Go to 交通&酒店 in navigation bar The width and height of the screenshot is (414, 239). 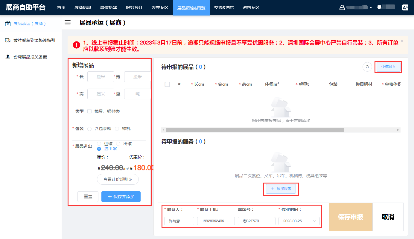(x=224, y=7)
